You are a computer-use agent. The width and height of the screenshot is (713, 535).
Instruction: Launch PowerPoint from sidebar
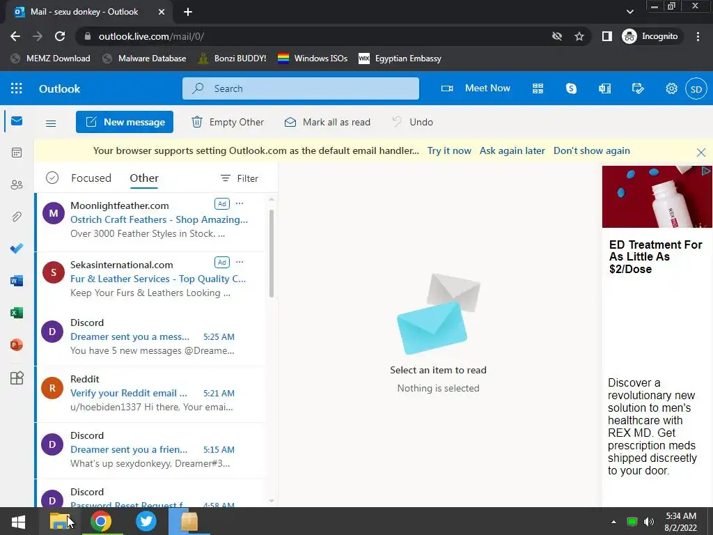click(17, 345)
